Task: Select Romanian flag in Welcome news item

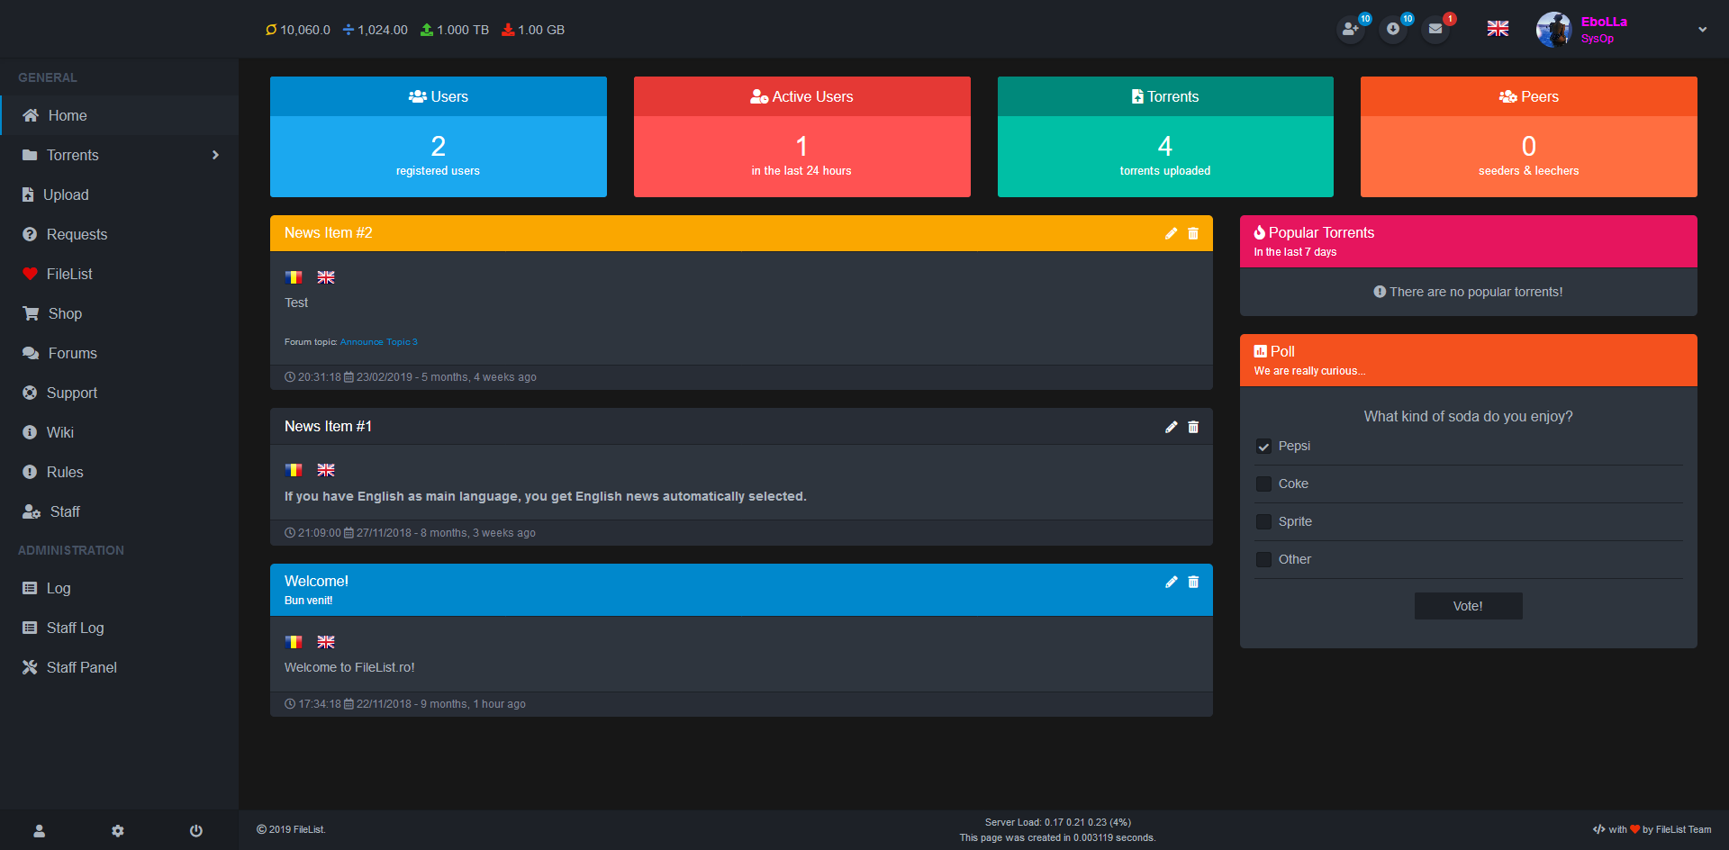Action: pos(294,642)
